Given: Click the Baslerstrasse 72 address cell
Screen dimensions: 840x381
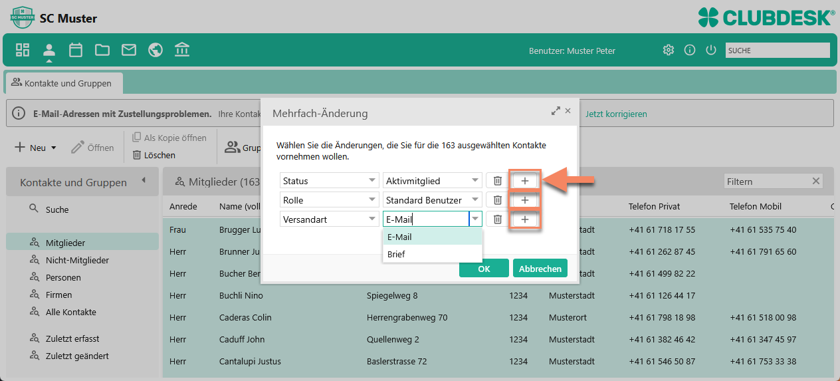Looking at the screenshot, I should tap(397, 361).
